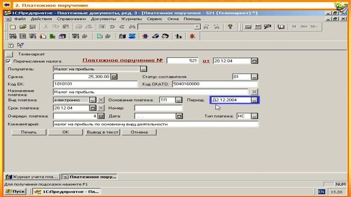This screenshot has width=351, height=197.
Task: Open calendar for the document date 20.12.04
Action: coord(254,61)
